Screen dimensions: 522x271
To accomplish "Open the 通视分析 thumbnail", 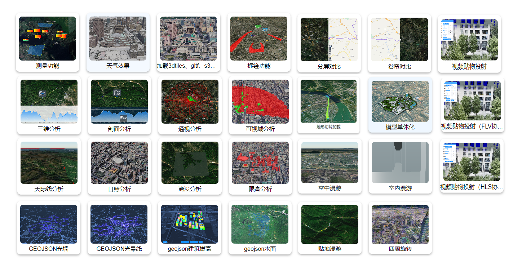I will (x=190, y=102).
